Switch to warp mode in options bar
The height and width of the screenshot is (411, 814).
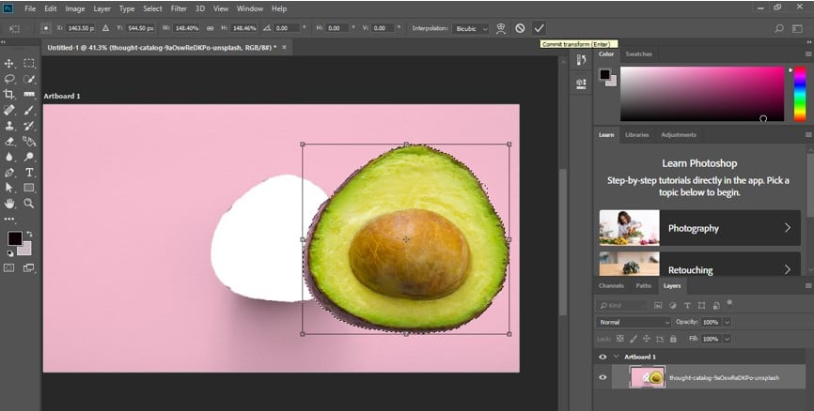[x=500, y=28]
